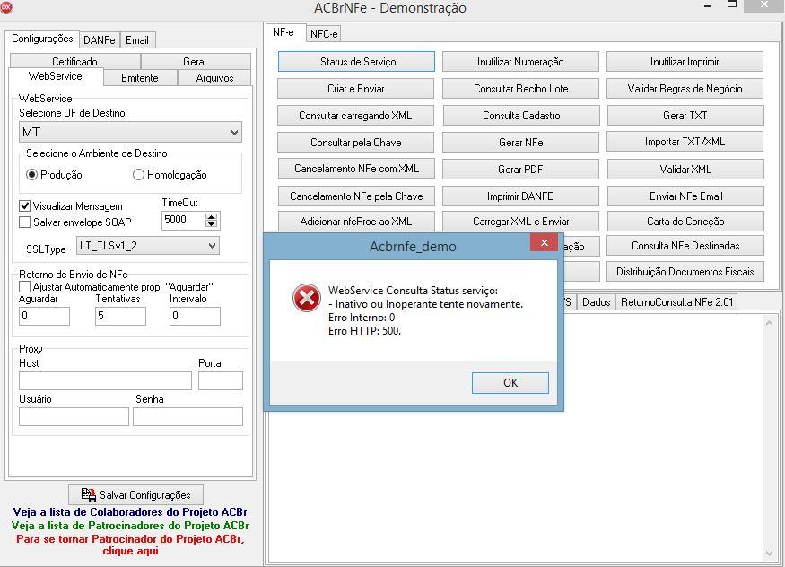785x567 pixels.
Task: Click the Consulta Cadastro button
Action: point(520,116)
